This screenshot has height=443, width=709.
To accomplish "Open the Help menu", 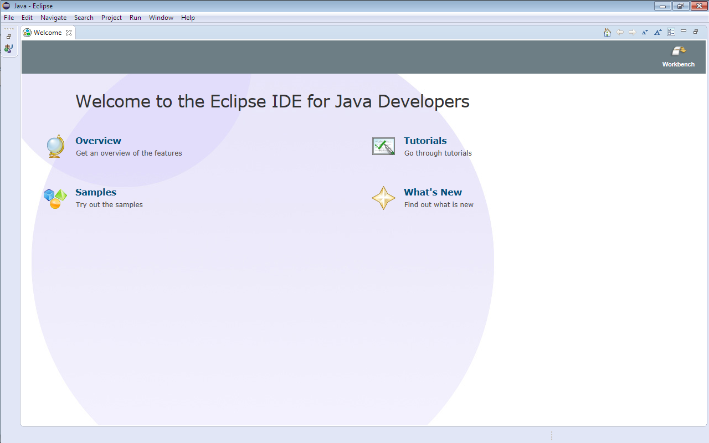I will (188, 18).
